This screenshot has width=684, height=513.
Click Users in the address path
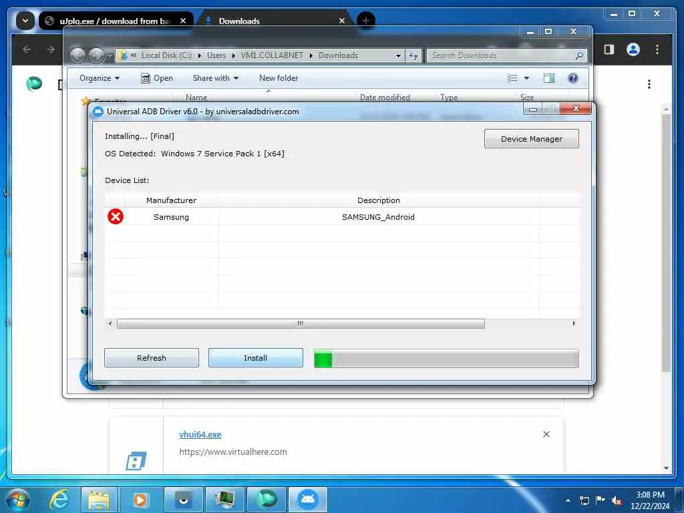pyautogui.click(x=216, y=55)
